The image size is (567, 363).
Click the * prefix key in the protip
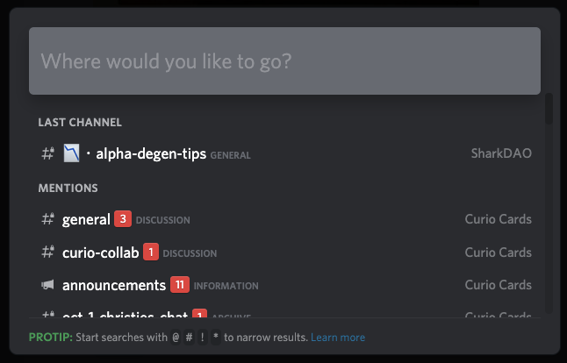pos(216,338)
